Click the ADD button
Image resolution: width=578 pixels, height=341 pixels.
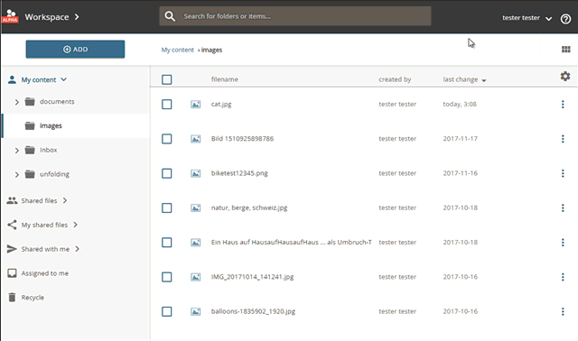75,50
